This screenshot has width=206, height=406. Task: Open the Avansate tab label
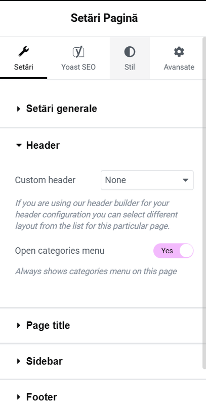pyautogui.click(x=179, y=67)
